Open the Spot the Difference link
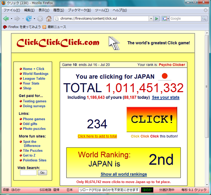The image size is (211, 195). 32,144
